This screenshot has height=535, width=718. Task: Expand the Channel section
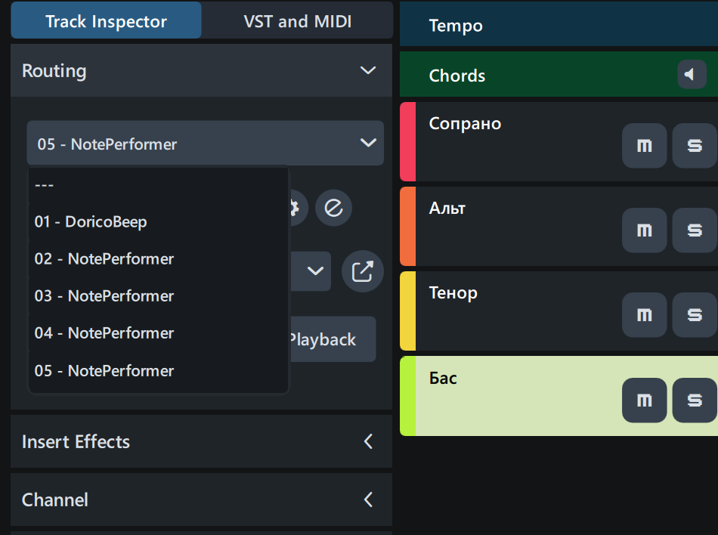(x=368, y=499)
